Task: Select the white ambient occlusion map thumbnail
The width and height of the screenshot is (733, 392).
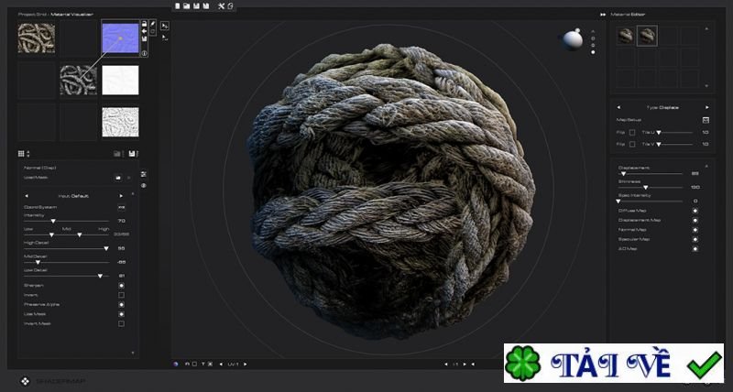Action: tap(120, 79)
